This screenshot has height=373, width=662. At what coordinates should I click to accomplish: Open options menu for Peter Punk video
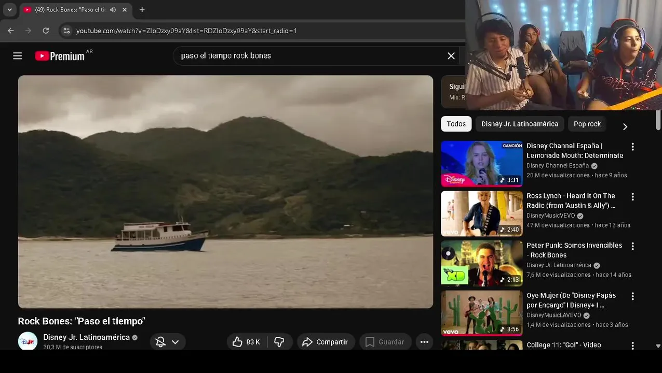(x=632, y=247)
